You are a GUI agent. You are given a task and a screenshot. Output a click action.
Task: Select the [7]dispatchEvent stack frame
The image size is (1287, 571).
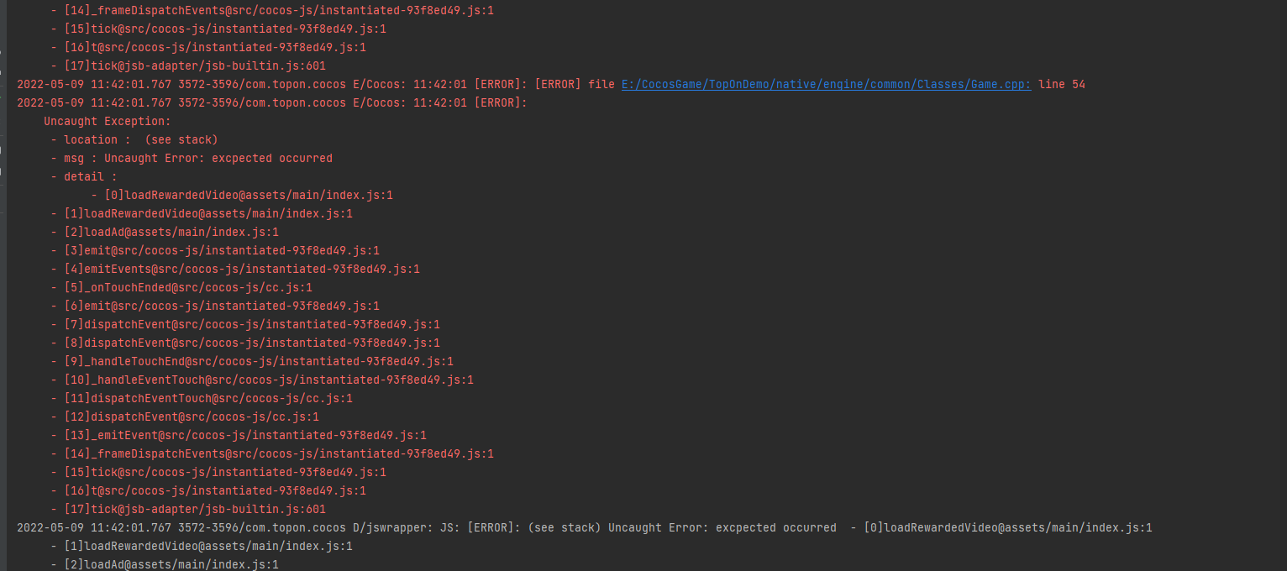pyautogui.click(x=245, y=324)
